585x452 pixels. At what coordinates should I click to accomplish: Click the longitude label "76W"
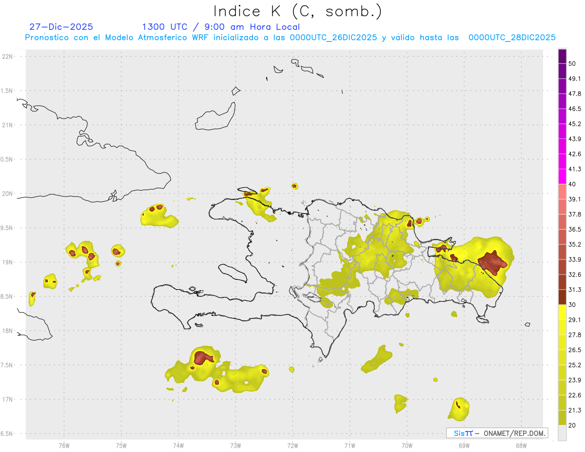pos(64,445)
